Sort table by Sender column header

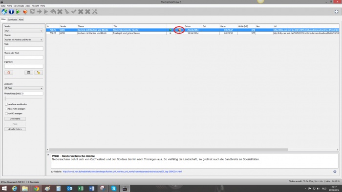68,26
